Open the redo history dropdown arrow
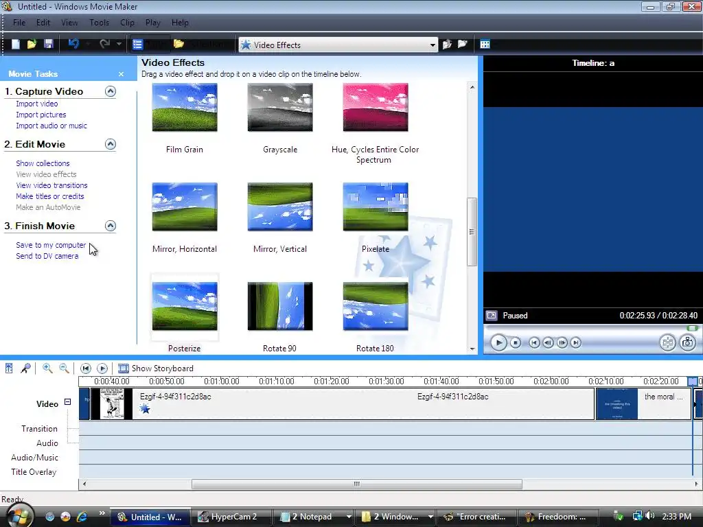 pos(119,44)
